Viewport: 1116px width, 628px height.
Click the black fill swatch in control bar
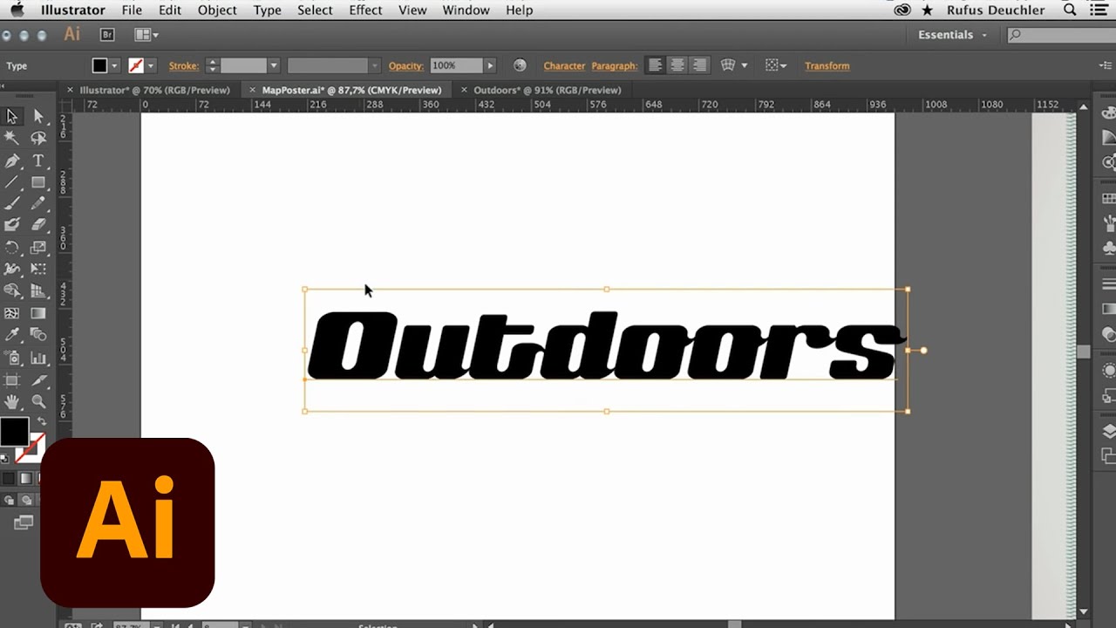pos(99,65)
